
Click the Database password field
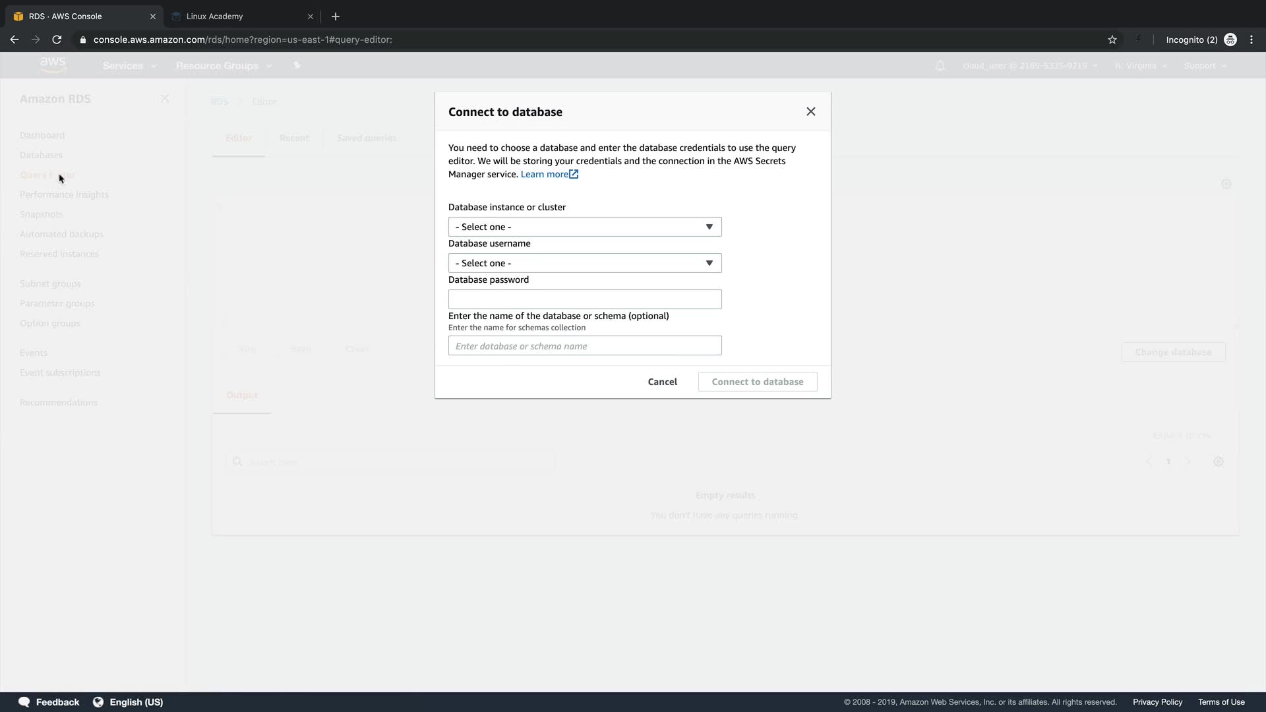click(584, 299)
